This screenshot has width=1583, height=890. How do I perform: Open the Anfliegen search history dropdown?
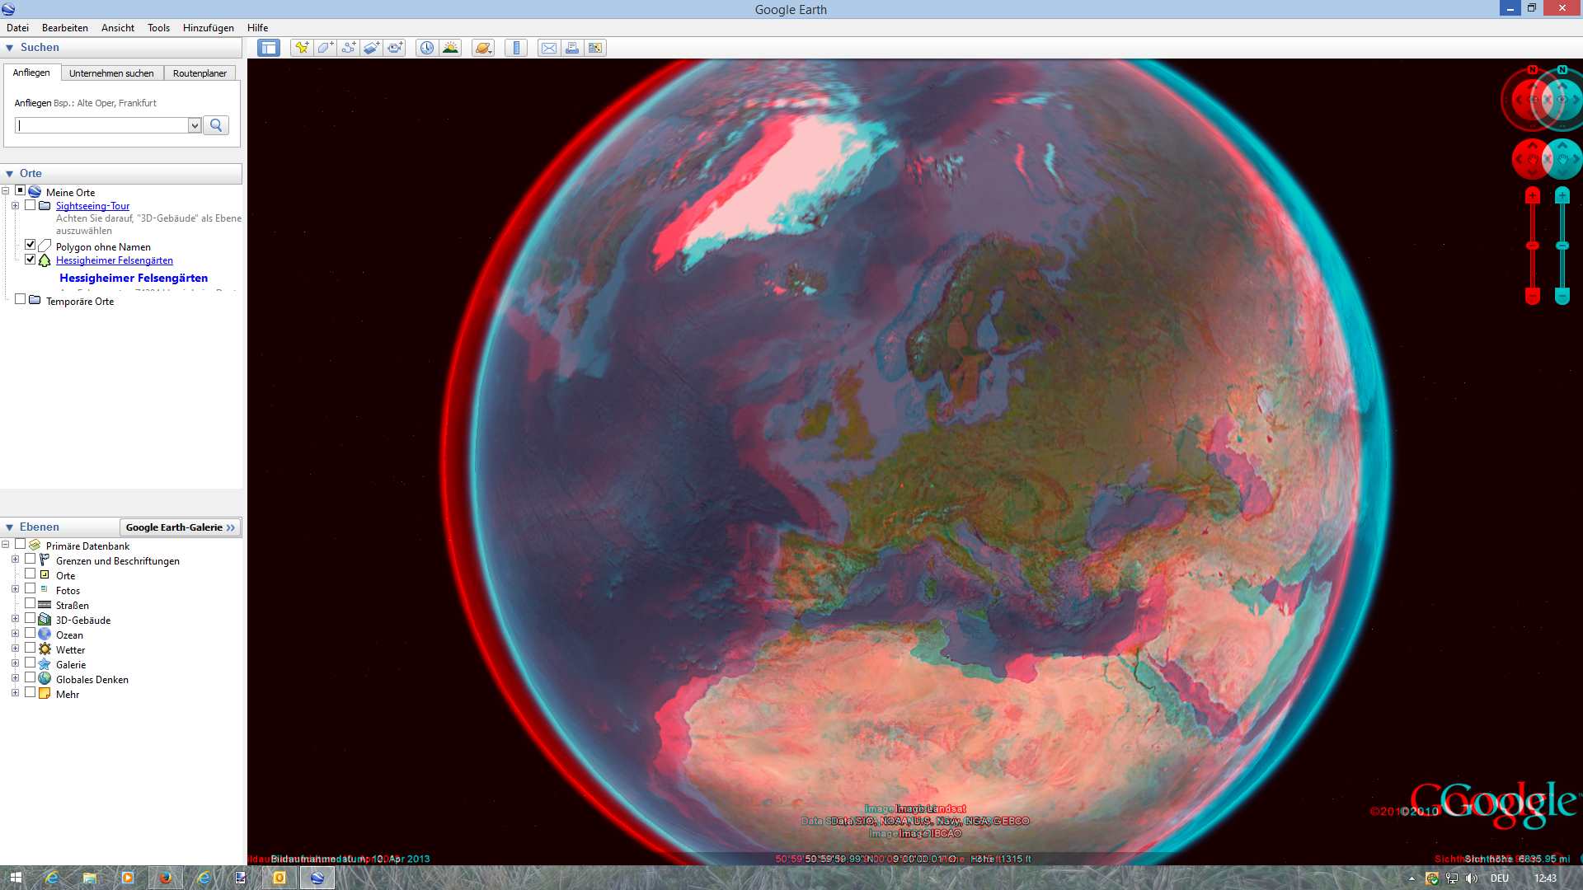tap(195, 125)
